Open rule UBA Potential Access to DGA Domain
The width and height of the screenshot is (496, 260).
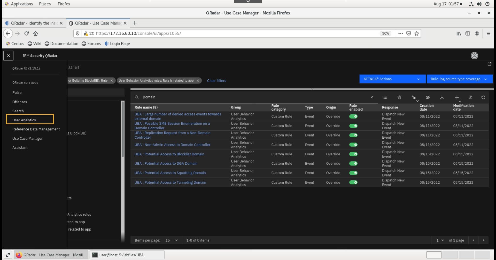(166, 164)
